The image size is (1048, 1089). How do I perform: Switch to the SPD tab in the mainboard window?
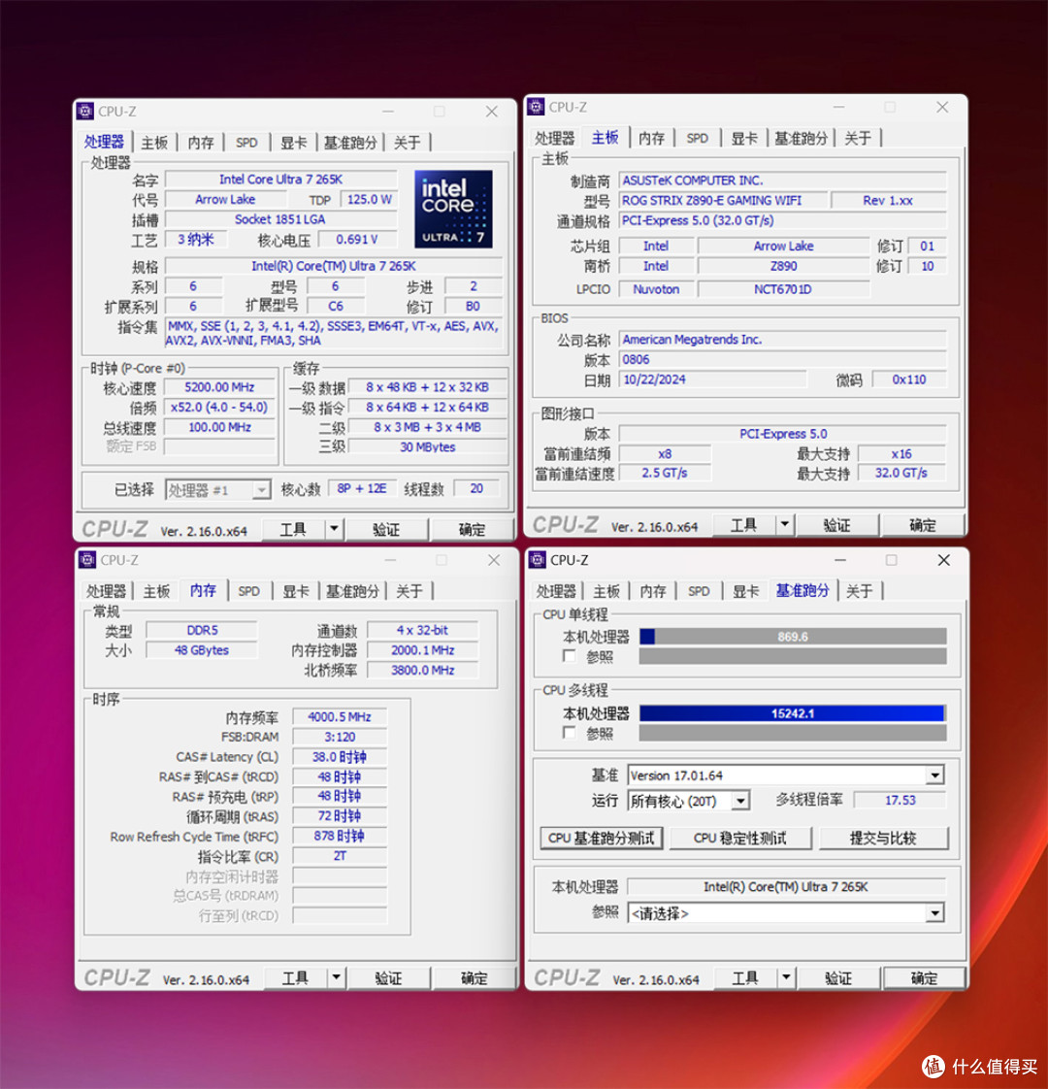click(x=698, y=138)
